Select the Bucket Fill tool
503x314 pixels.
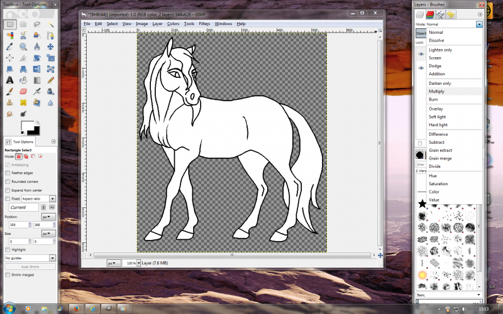click(23, 80)
